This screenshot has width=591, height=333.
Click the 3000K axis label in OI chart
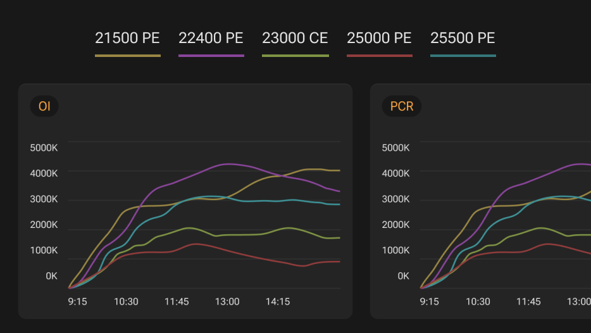[44, 199]
